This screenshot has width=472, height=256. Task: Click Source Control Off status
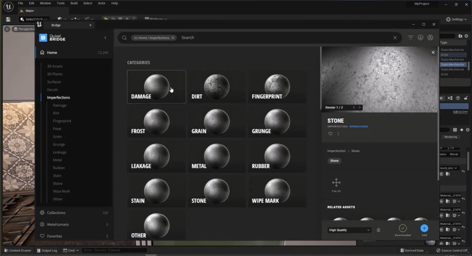pyautogui.click(x=452, y=250)
